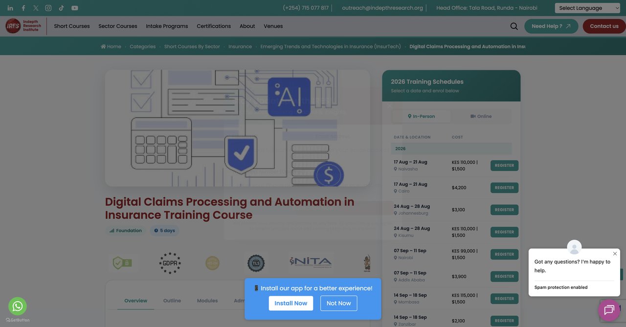
Task: Open the Instagram social icon
Action: pos(48,8)
